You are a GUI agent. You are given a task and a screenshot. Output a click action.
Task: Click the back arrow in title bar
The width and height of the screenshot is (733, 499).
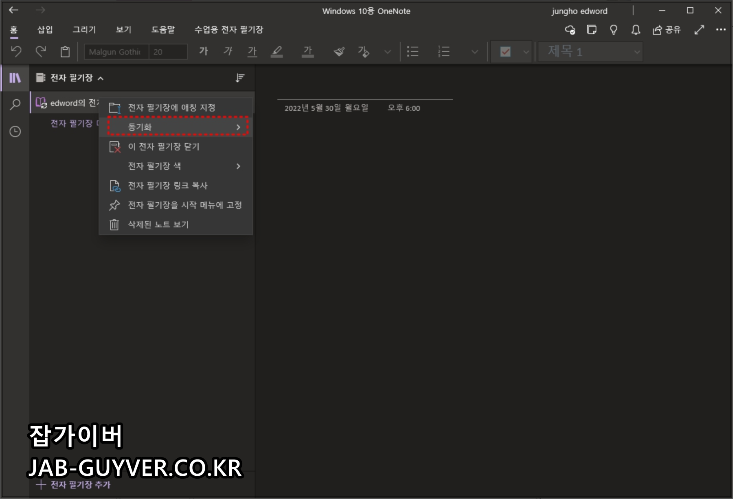14,10
